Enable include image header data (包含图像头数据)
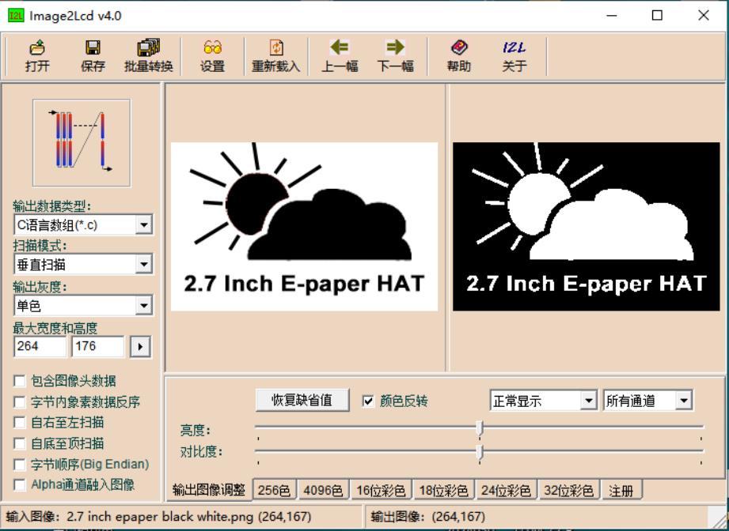 coord(20,382)
